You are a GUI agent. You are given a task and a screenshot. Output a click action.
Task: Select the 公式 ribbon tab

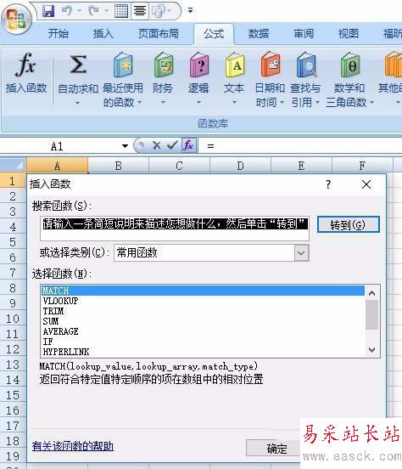tap(214, 33)
